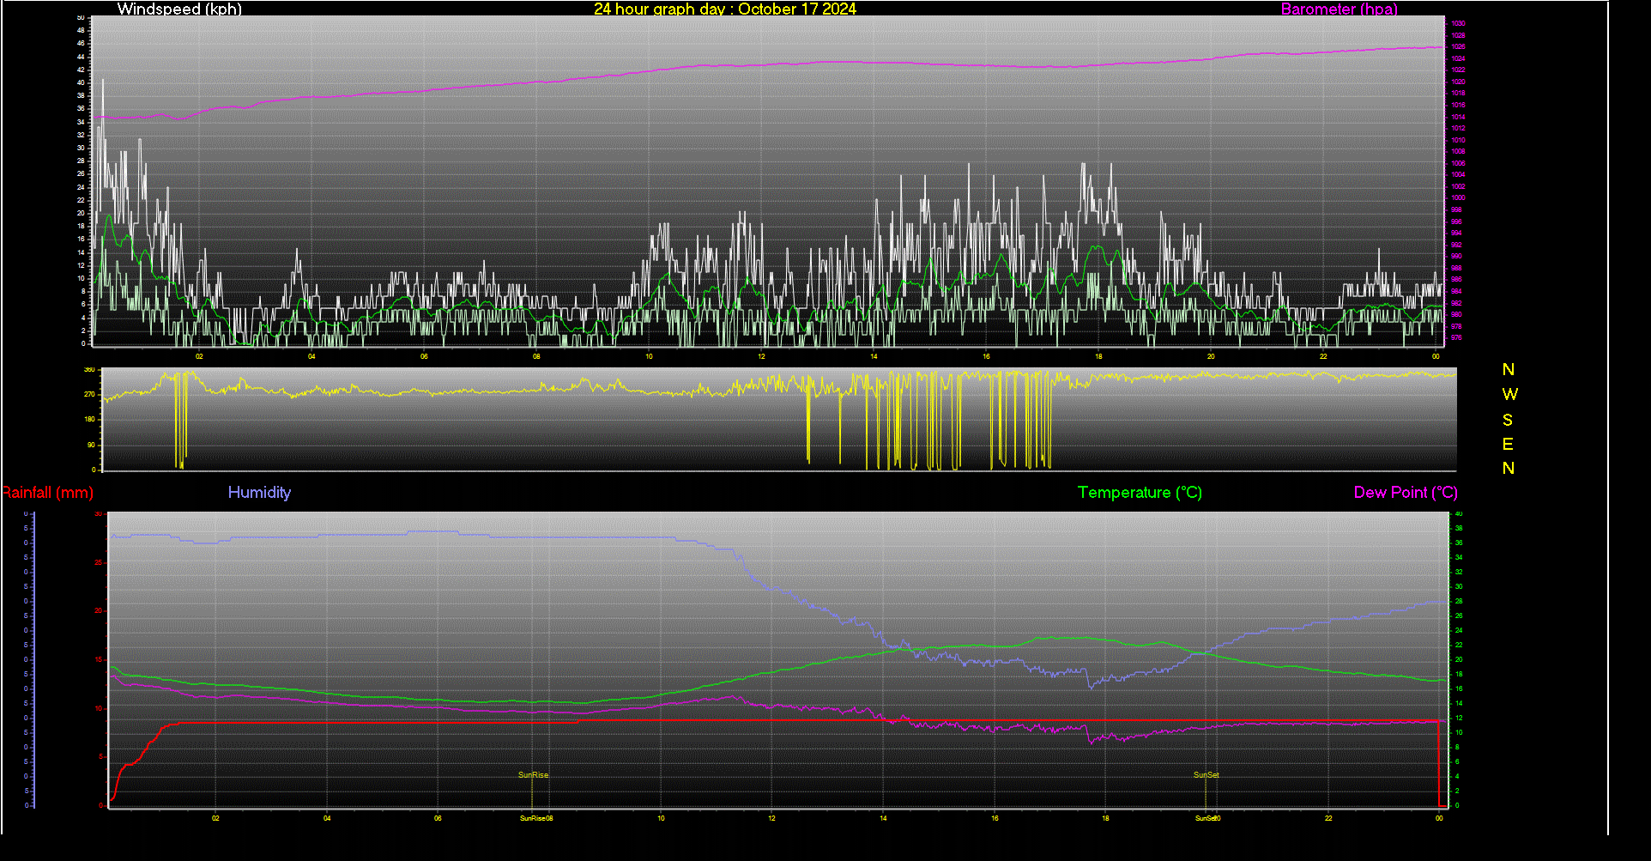Select the "24 hour graph day : October 17 2024" heading
Viewport: 1651px width, 861px height.
(725, 9)
